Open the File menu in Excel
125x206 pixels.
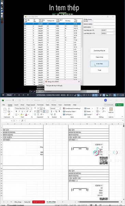tap(4, 105)
